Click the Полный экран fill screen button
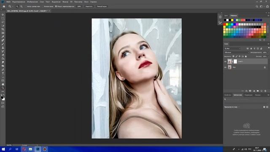The width and height of the screenshot is (270, 152). coord(102,6)
